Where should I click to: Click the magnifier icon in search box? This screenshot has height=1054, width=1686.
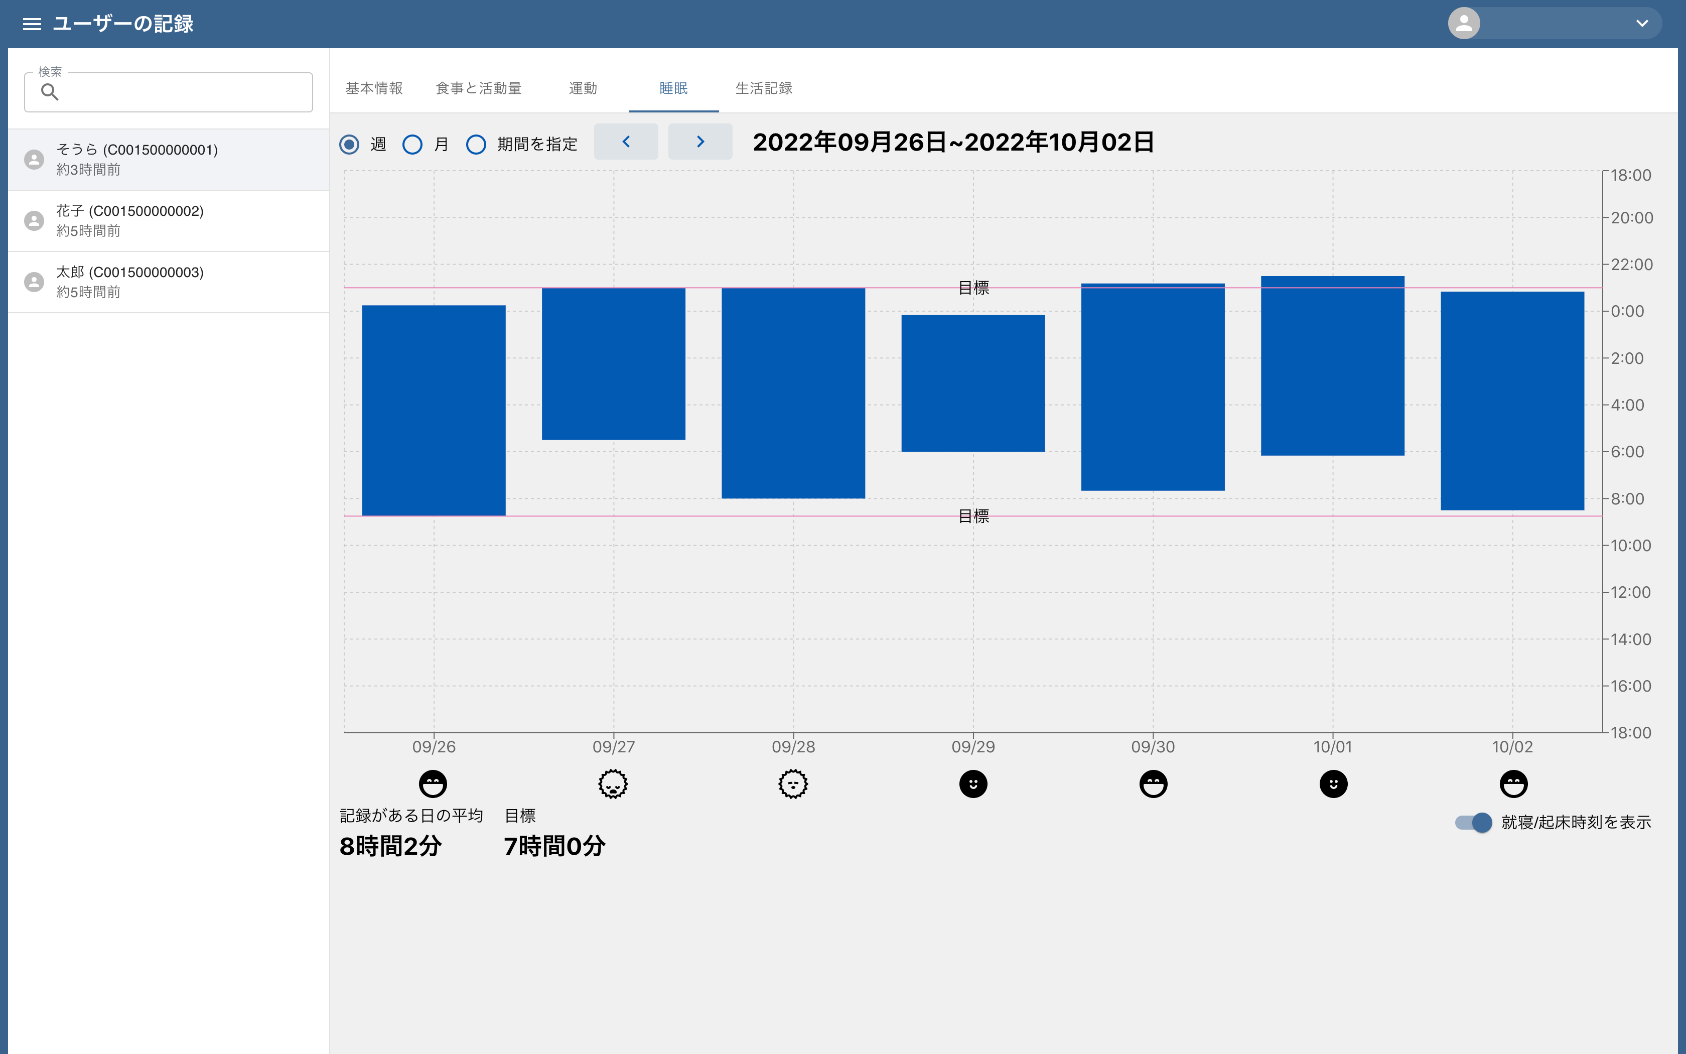50,92
